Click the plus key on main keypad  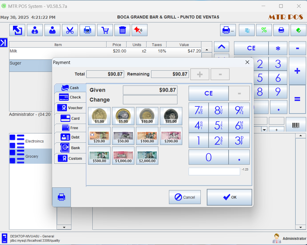pyautogui.click(x=297, y=71)
